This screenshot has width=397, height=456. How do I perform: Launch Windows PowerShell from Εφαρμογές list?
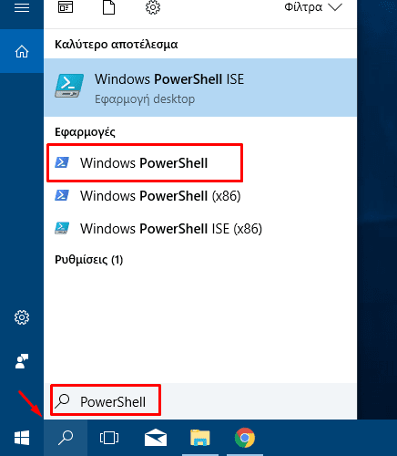point(145,163)
